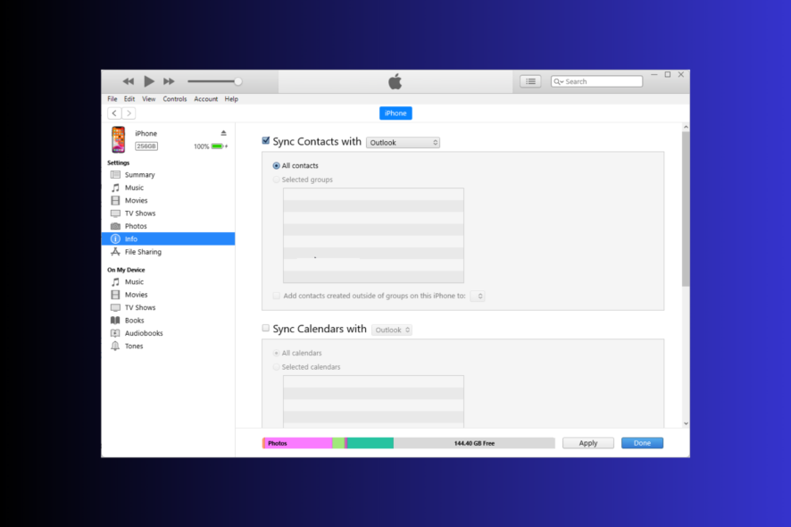791x527 pixels.
Task: Click the battery charge icon
Action: [218, 146]
